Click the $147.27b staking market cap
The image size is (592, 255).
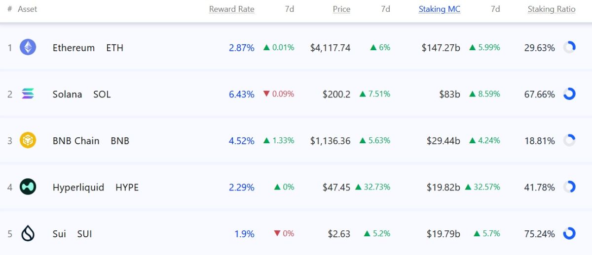(441, 48)
